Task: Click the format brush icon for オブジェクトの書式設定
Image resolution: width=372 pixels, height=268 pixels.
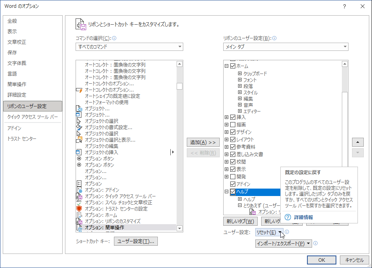Action: [79, 127]
